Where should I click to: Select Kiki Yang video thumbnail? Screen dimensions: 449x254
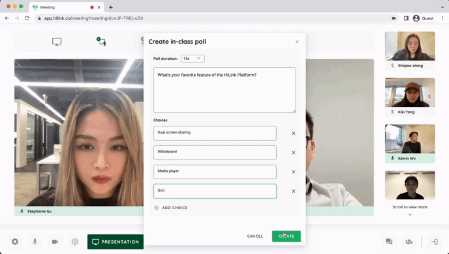[x=410, y=92]
